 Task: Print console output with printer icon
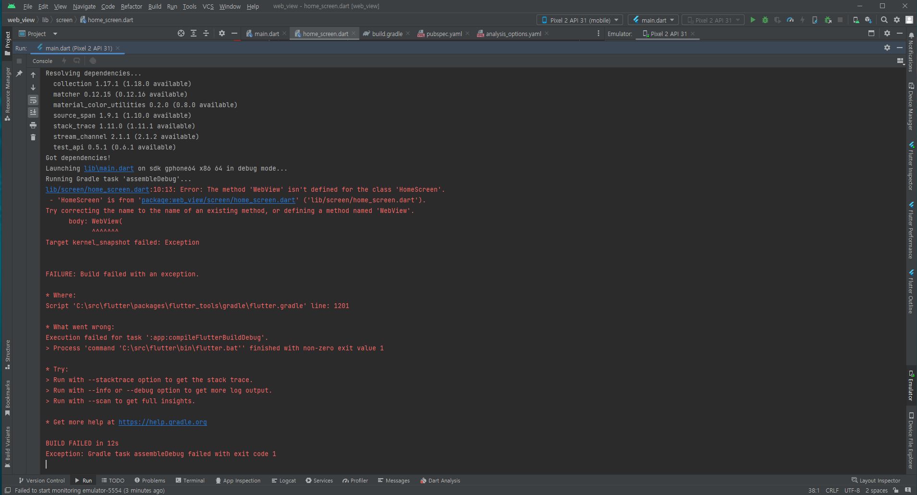[33, 125]
